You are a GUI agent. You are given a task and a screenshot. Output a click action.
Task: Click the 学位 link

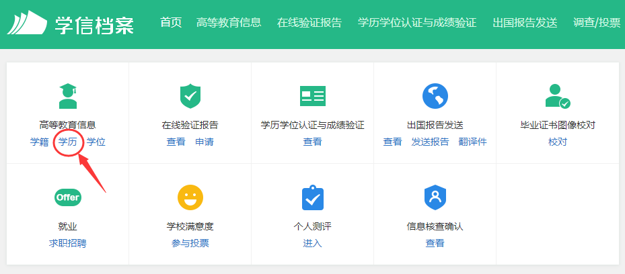pyautogui.click(x=96, y=142)
